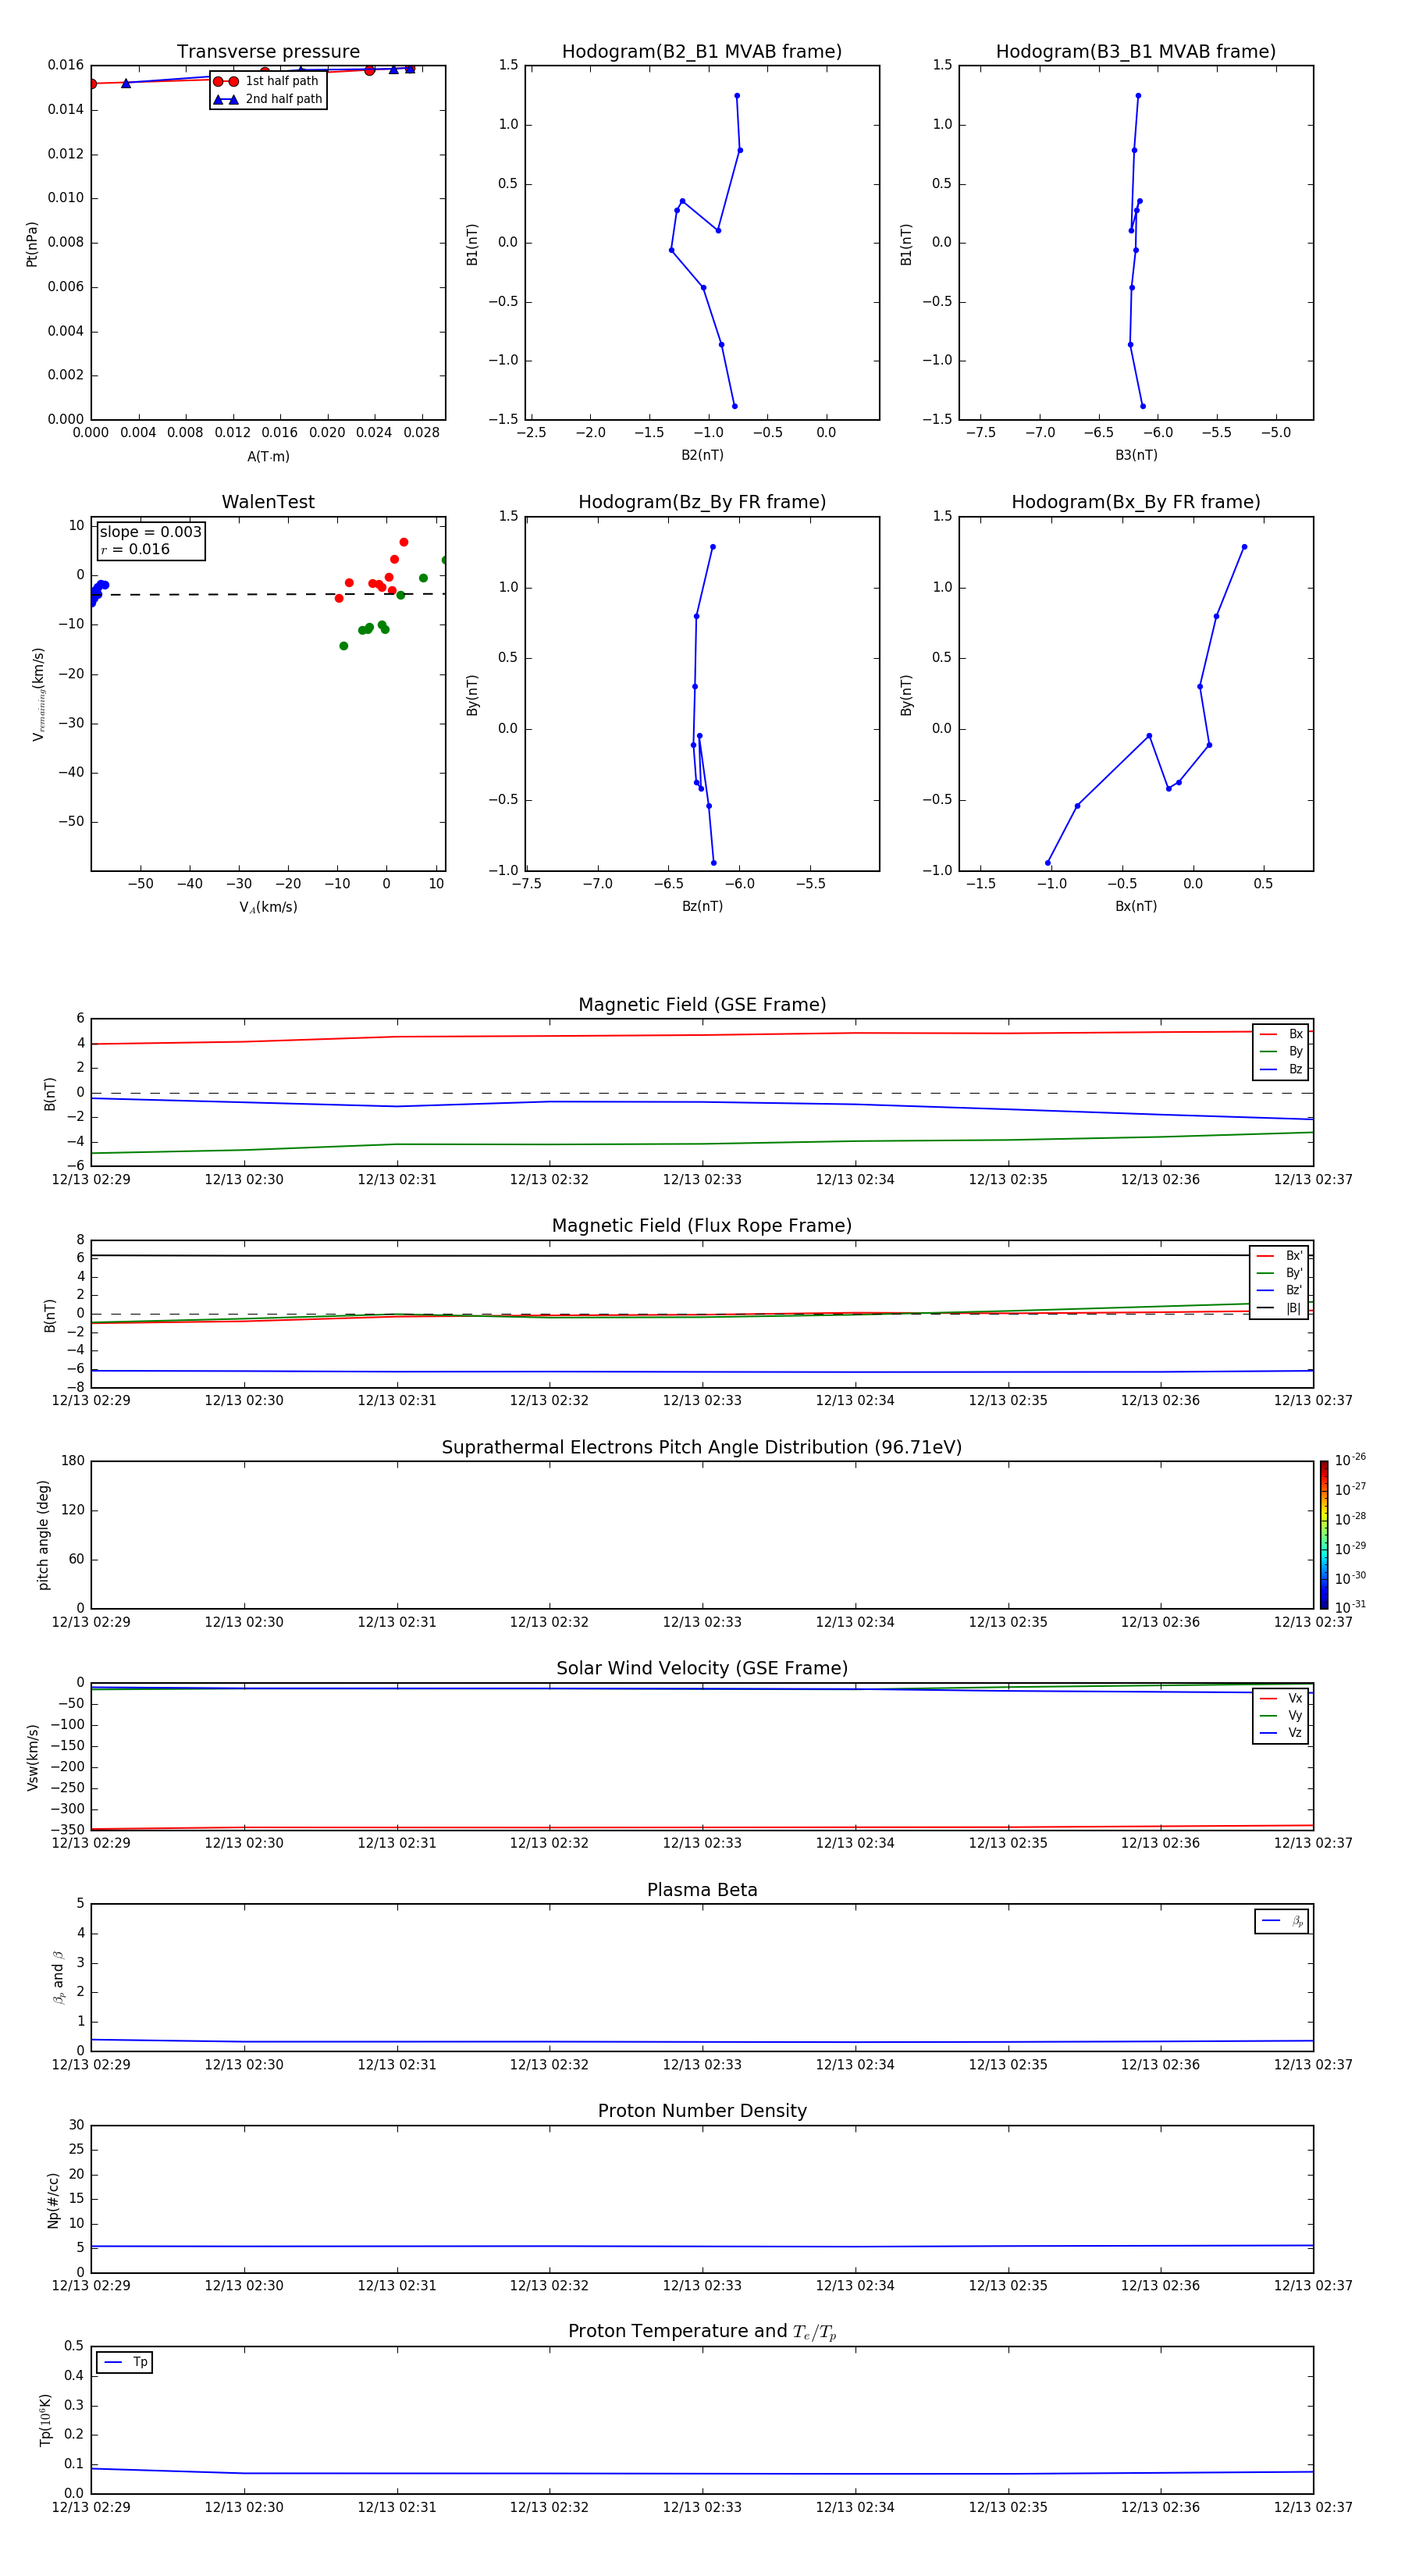Click the Vx legend entry
Screen dimensions: 1405x2576
1281,1698
